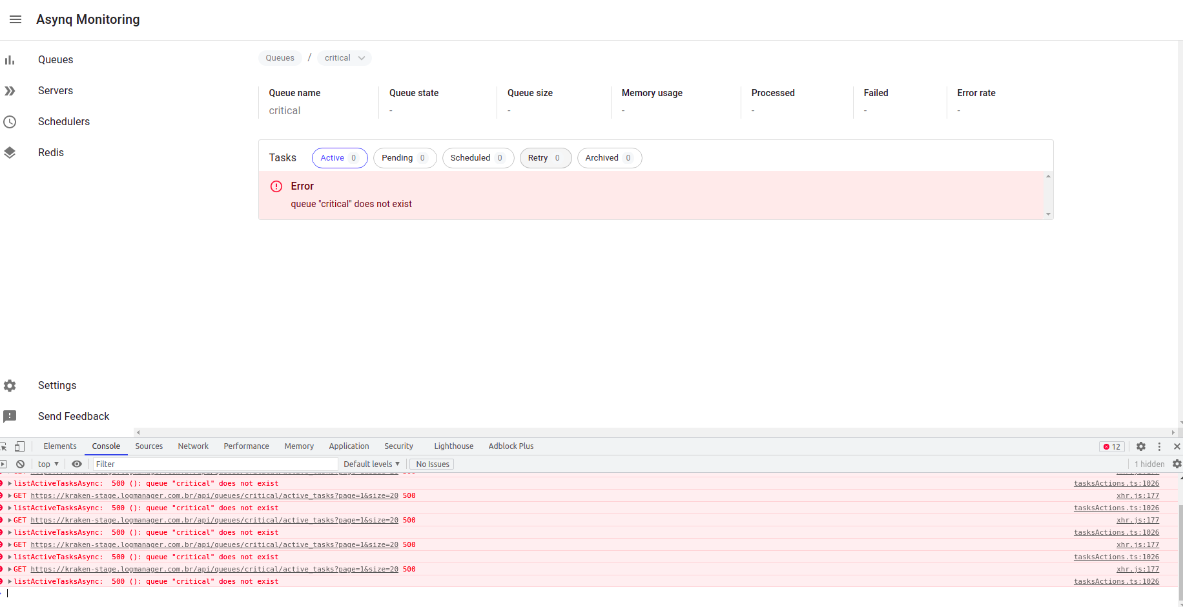The height and width of the screenshot is (607, 1183).
Task: Click the Queues breadcrumb chip
Action: point(280,58)
